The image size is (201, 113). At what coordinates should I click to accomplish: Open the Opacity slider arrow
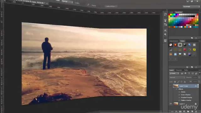coord(199,78)
